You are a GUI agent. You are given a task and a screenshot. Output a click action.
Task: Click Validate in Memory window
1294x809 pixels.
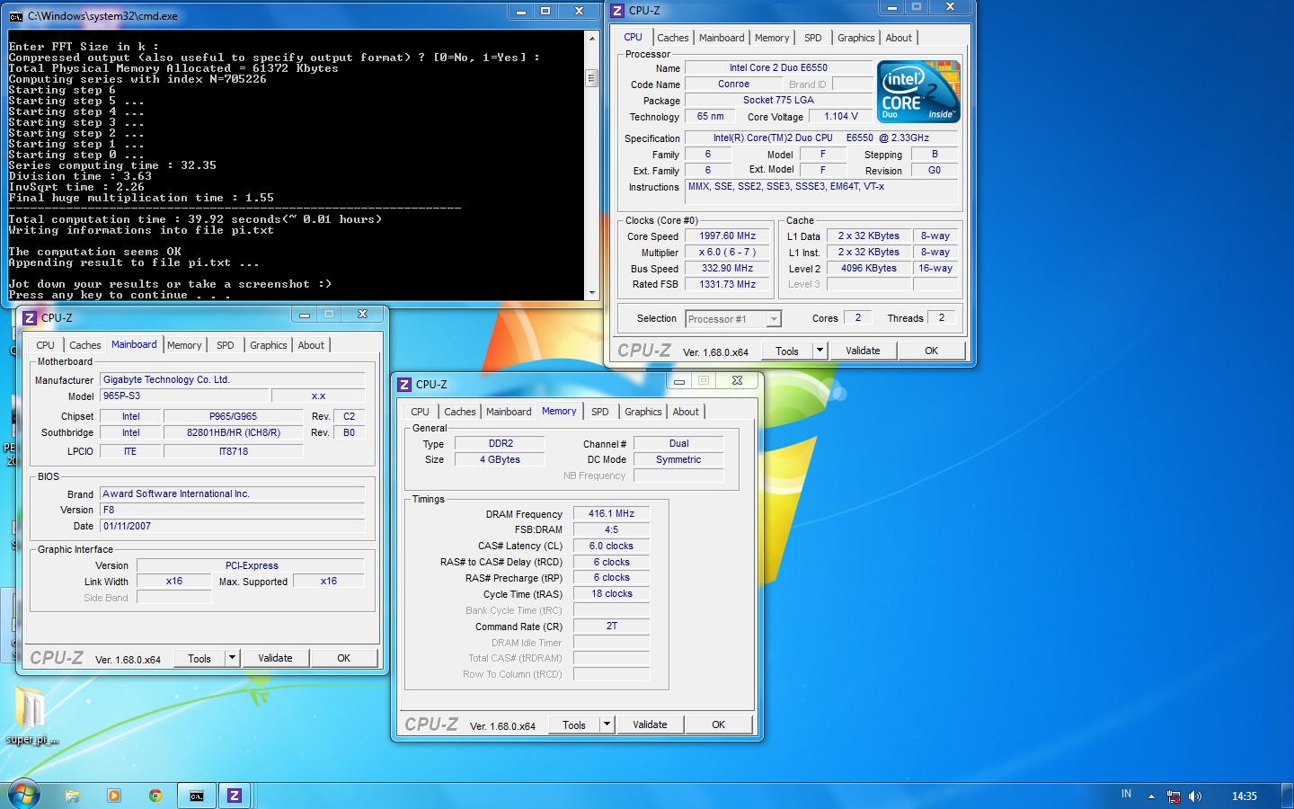(x=650, y=725)
